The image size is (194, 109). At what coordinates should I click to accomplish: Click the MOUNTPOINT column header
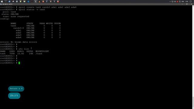tap(42, 51)
